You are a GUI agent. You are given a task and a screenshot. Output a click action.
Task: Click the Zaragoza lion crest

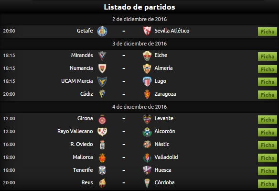click(x=147, y=94)
